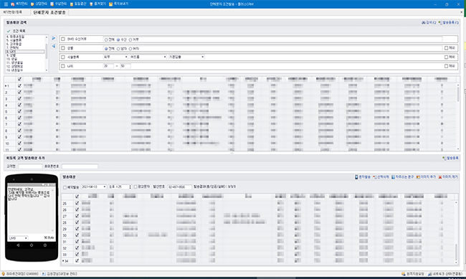Open the LMS message type dropdown
The image size is (466, 279).
point(18,238)
